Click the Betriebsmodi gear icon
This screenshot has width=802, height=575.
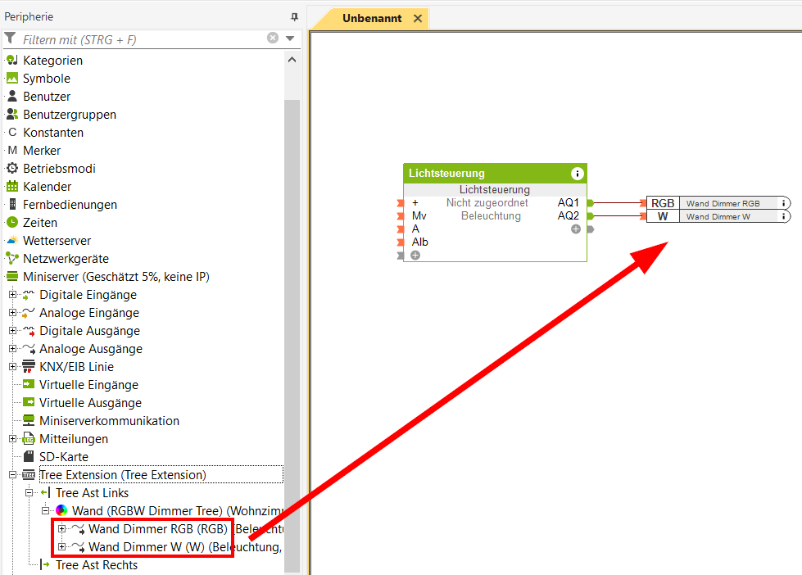[12, 169]
